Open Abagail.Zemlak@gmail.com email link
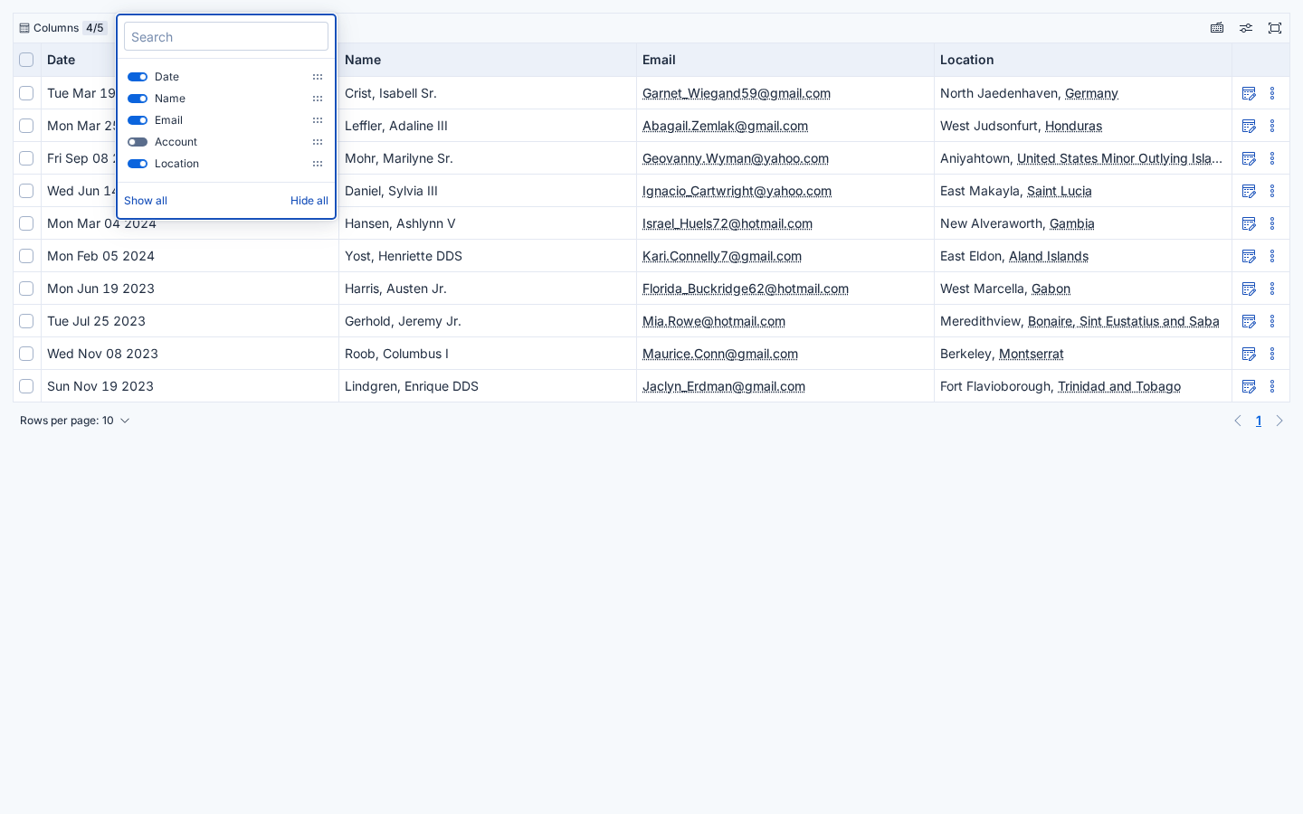The height and width of the screenshot is (814, 1303). (x=725, y=126)
